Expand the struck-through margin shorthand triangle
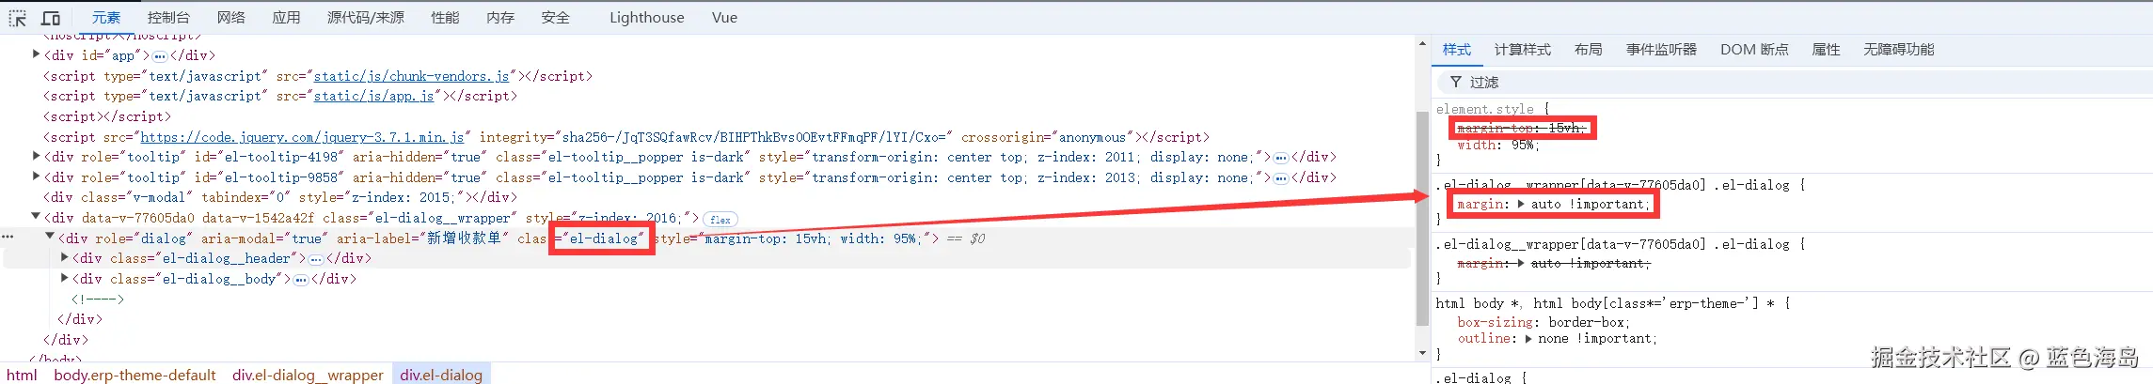 1520,264
